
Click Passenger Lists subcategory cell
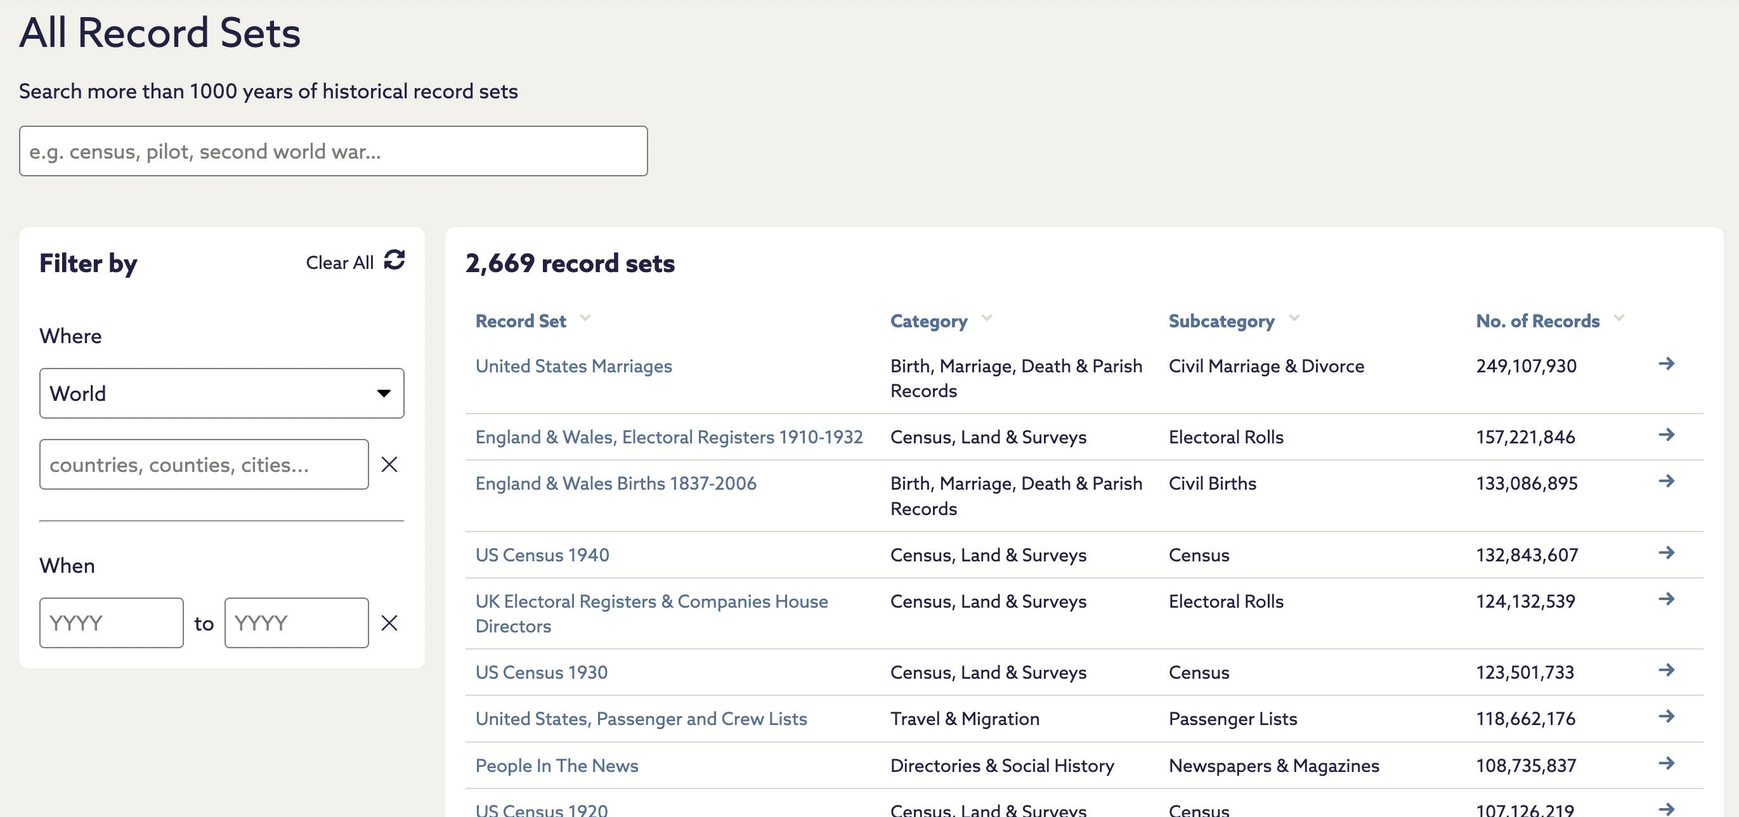click(1233, 719)
